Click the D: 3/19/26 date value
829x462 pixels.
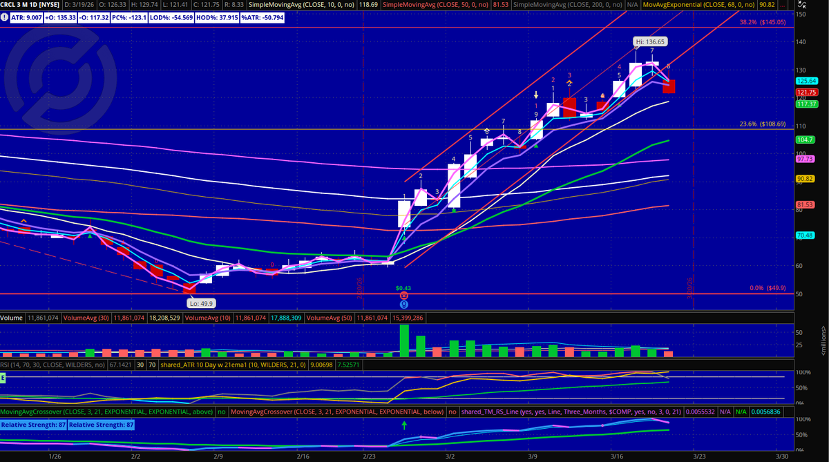click(x=78, y=5)
